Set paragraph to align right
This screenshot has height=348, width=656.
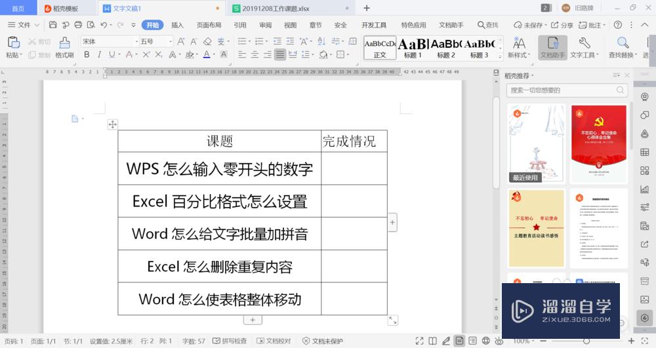pyautogui.click(x=268, y=54)
